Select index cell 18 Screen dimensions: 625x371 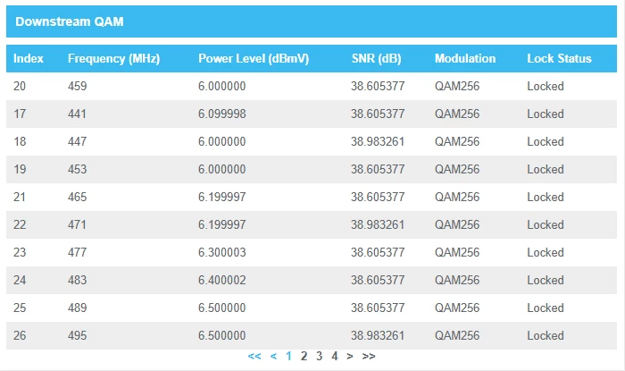20,141
